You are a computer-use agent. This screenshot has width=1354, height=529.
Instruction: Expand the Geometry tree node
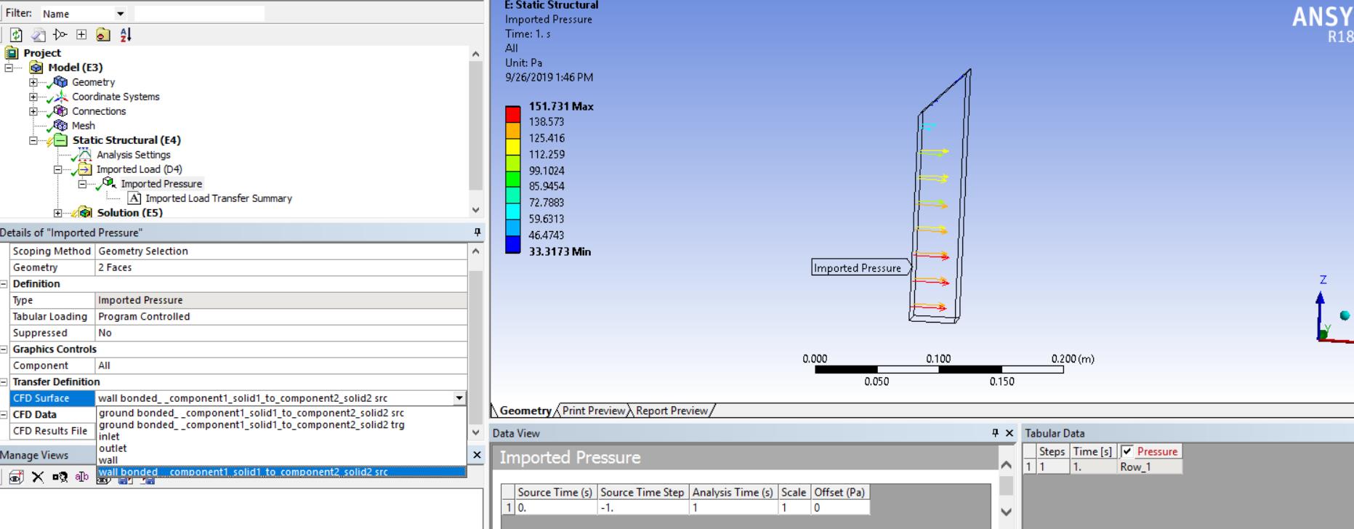[33, 82]
